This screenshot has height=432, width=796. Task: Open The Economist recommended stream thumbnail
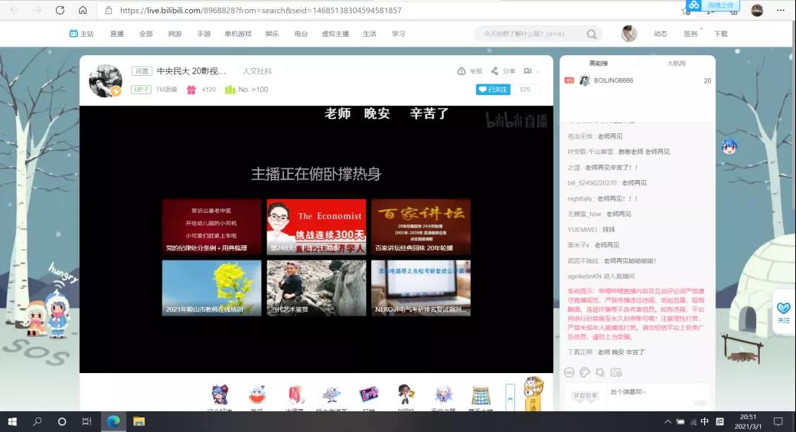(x=316, y=227)
